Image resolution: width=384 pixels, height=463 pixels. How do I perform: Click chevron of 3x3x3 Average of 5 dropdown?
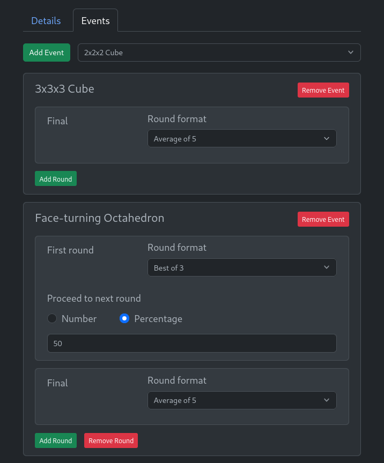tap(327, 138)
